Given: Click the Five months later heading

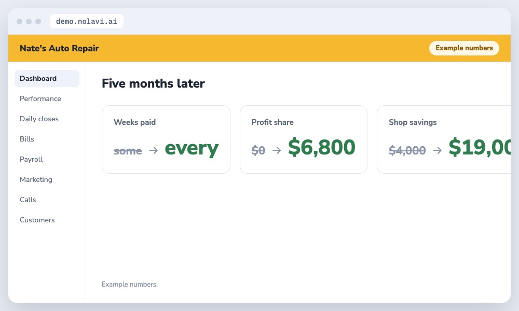Looking at the screenshot, I should coord(153,83).
